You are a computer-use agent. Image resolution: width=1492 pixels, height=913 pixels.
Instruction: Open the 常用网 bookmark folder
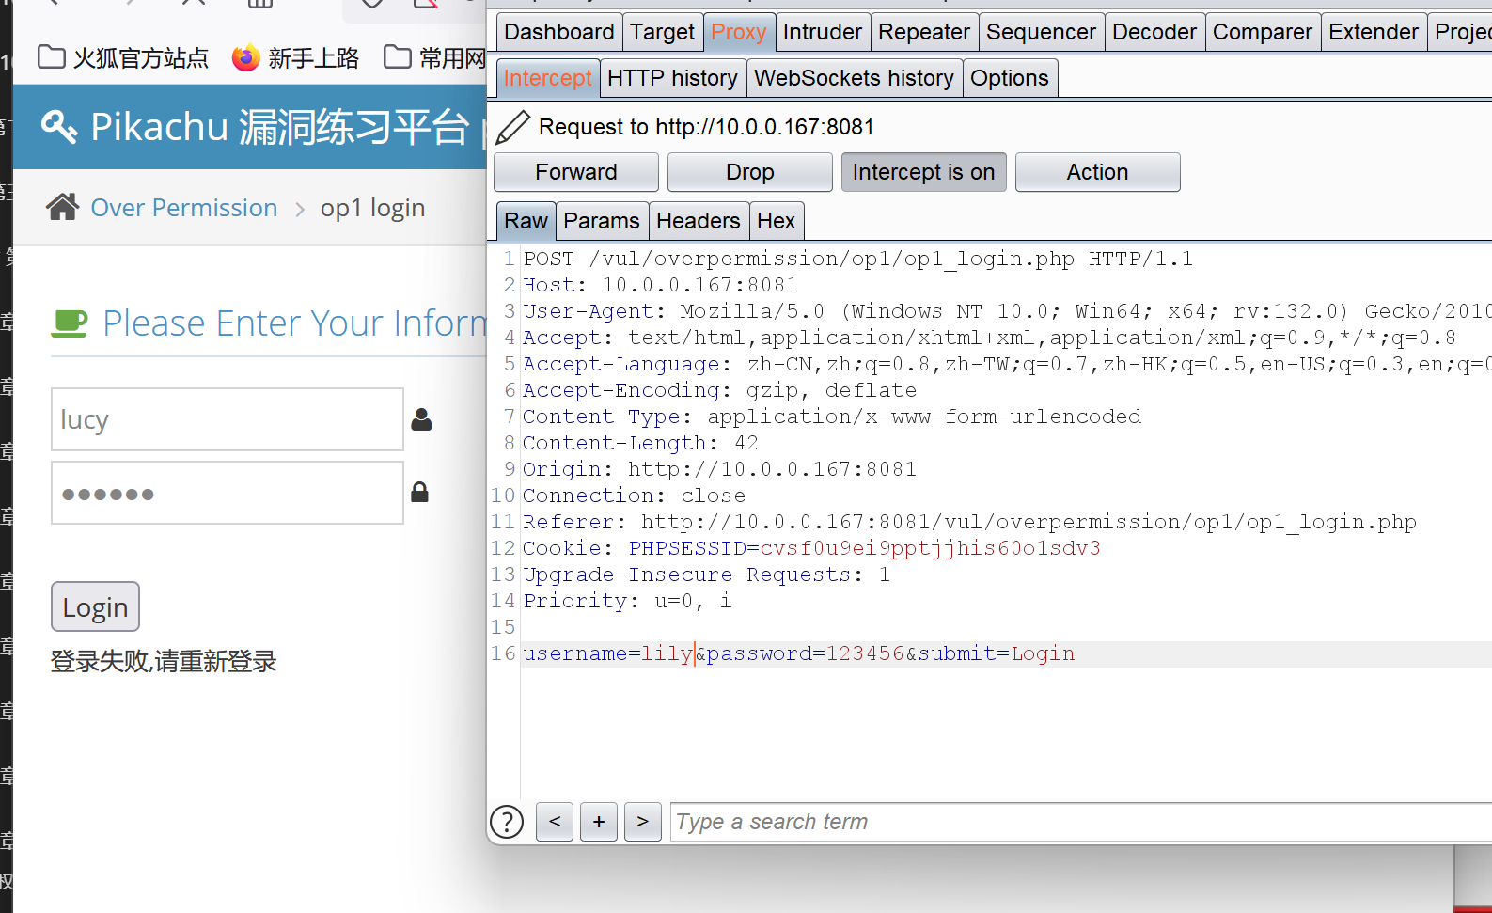pos(434,58)
